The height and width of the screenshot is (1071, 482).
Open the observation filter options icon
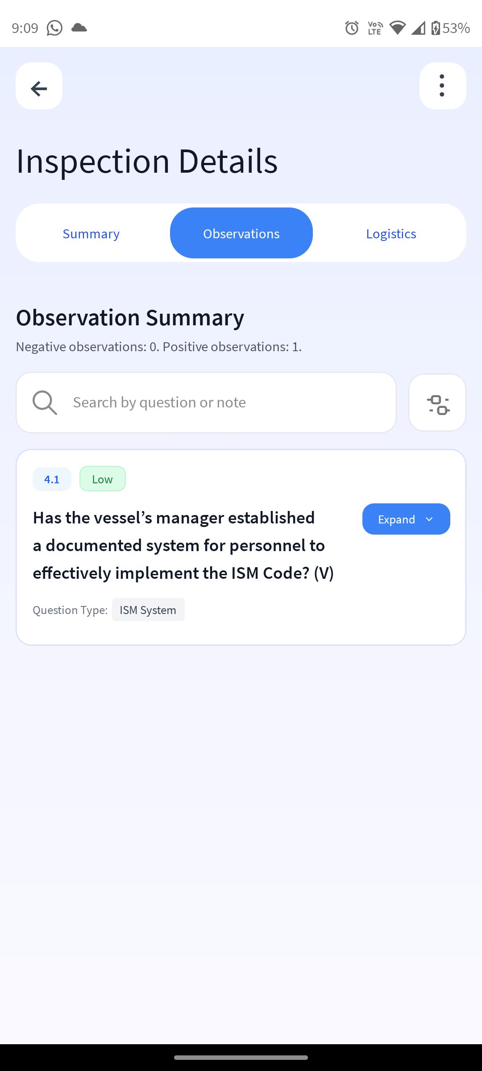(437, 403)
